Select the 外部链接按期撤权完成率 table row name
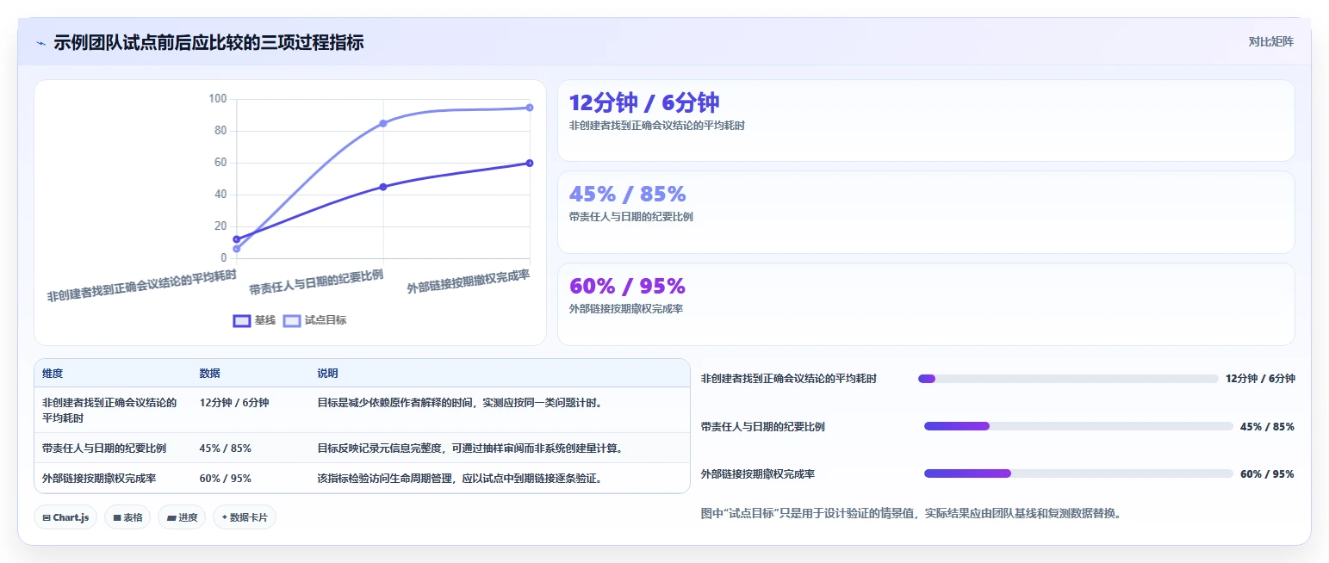The width and height of the screenshot is (1329, 563). [99, 478]
